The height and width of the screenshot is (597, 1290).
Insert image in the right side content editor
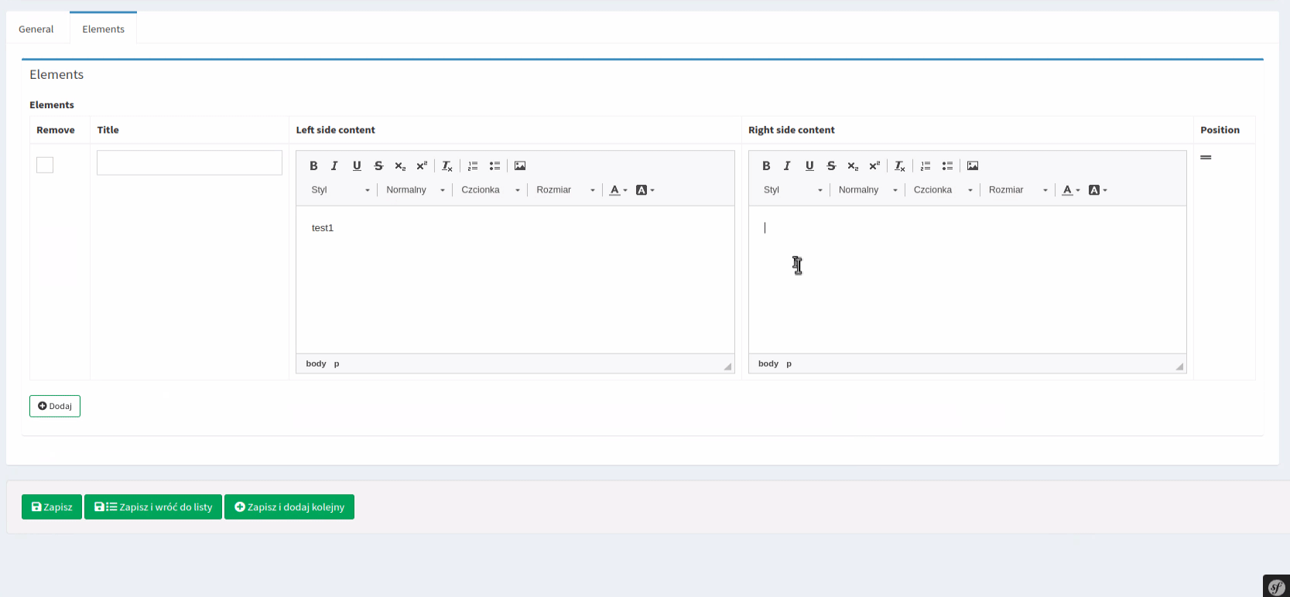[973, 165]
